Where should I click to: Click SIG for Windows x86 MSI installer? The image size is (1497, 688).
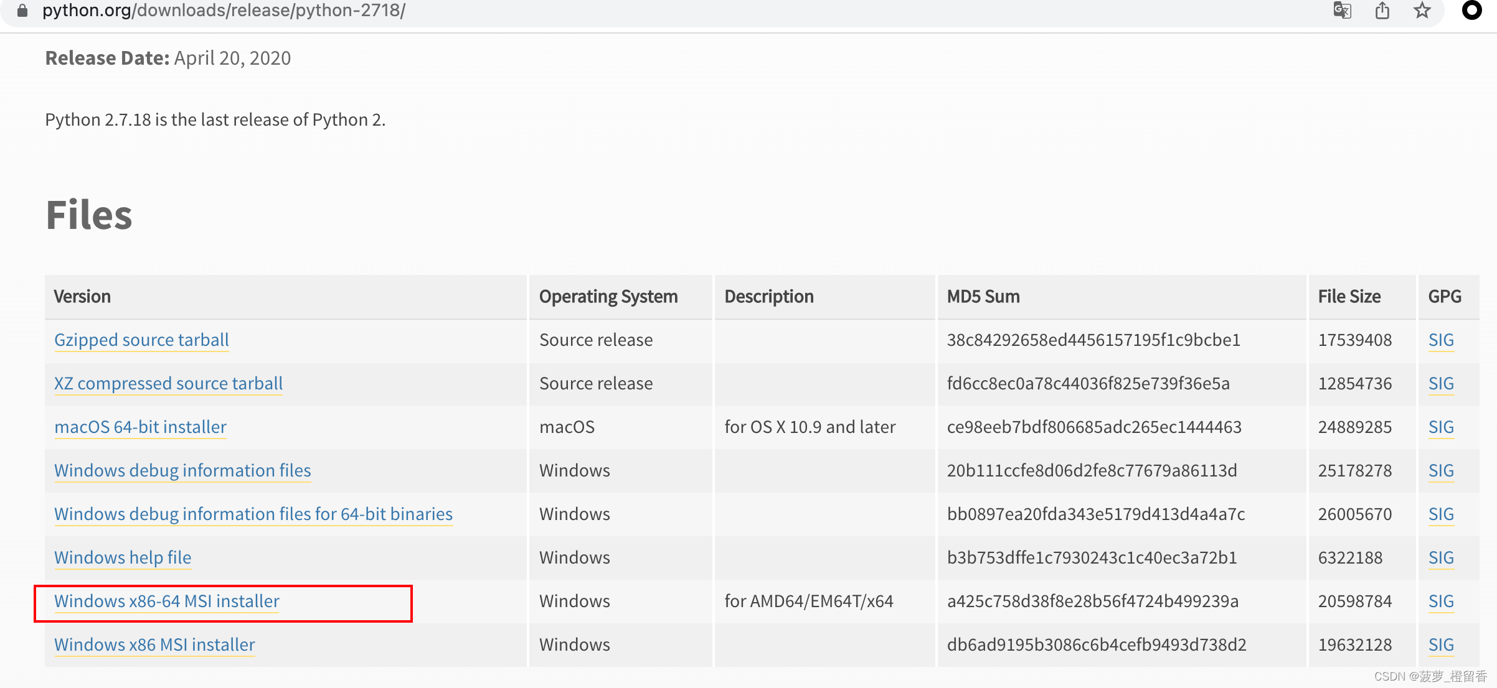1440,645
